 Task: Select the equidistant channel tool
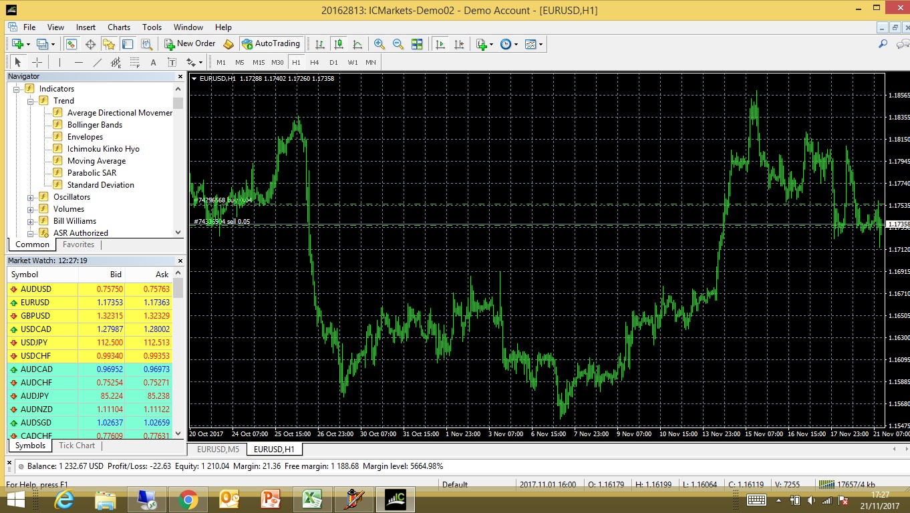point(116,62)
